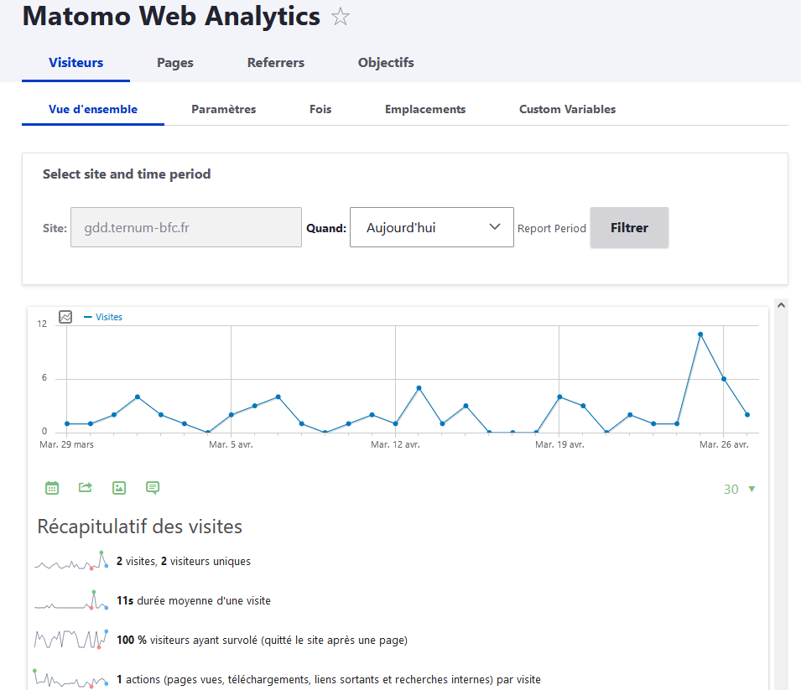Click the sparkline beside 11s average duration
The width and height of the screenshot is (801, 690).
pos(70,600)
